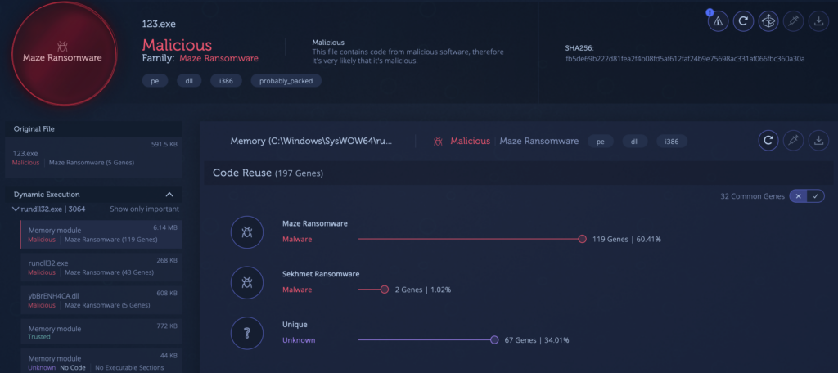
Task: Toggle the 32 Common Genes switch
Action: 806,196
